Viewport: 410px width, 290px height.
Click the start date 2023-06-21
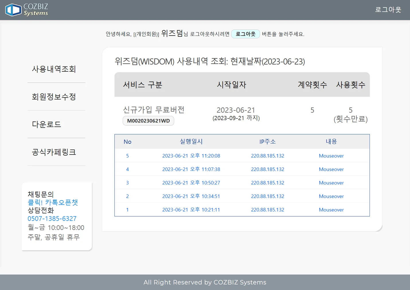coord(236,110)
